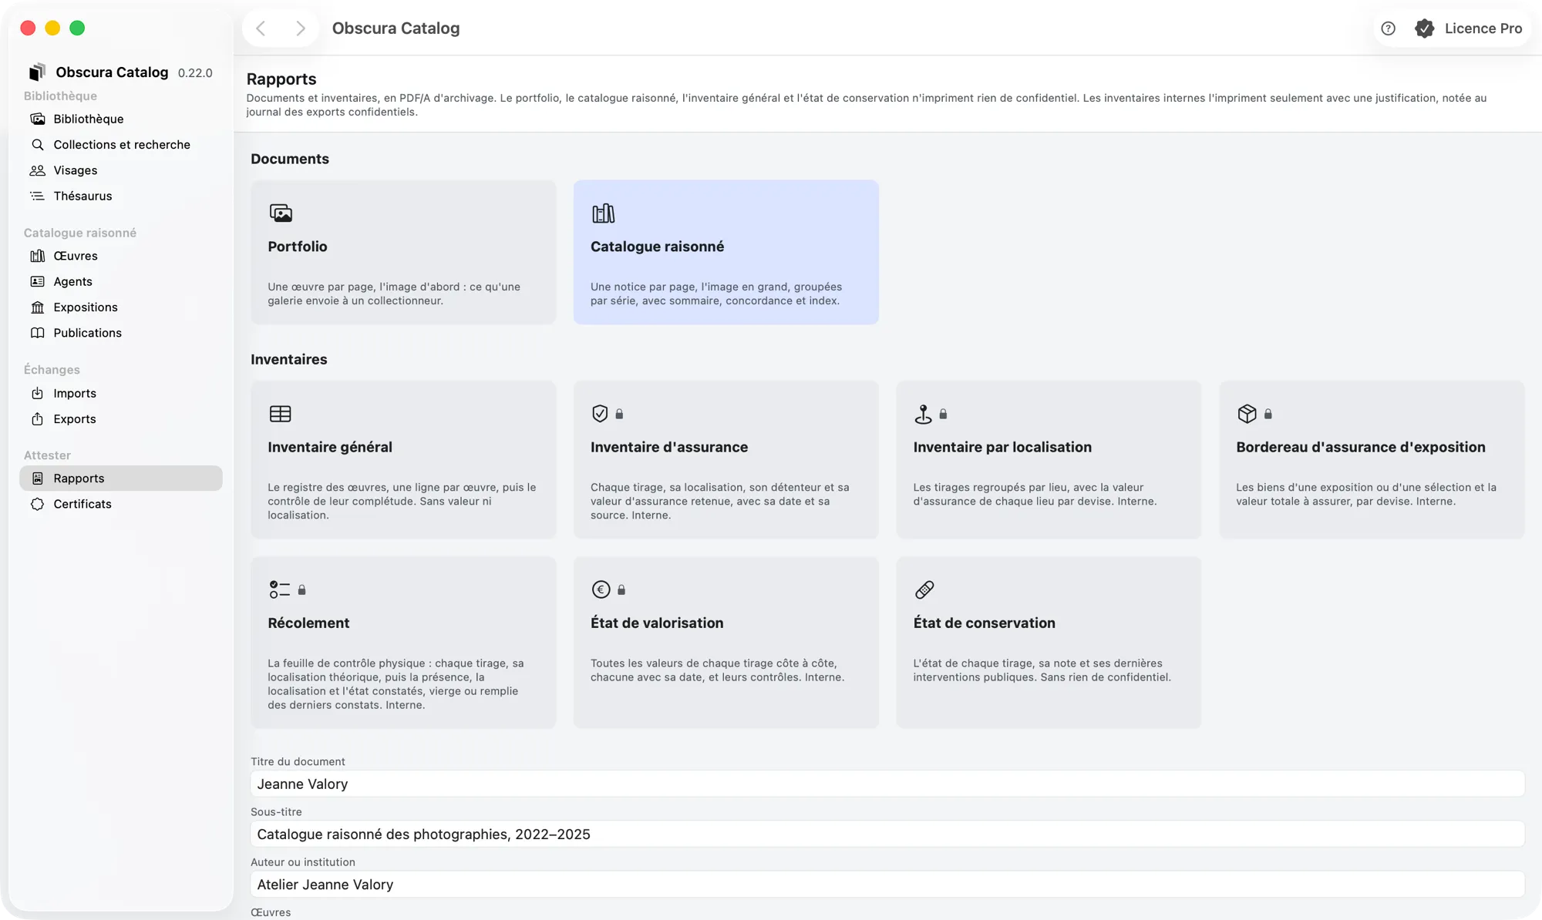The height and width of the screenshot is (920, 1542).
Task: Click the Bordereau d'assurance d'exposition box icon
Action: (1247, 414)
